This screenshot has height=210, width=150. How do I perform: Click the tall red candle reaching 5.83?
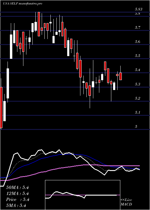[39, 24]
